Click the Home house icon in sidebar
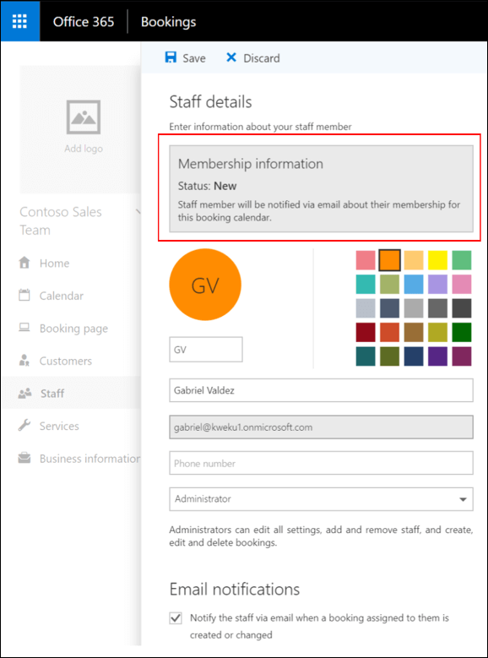 tap(24, 263)
